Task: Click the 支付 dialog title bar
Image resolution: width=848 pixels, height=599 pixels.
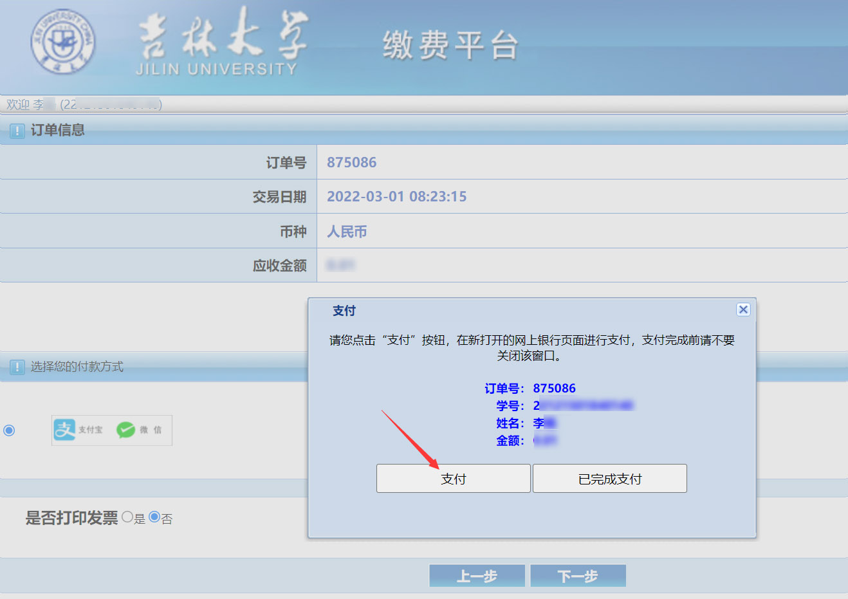Action: coord(515,311)
